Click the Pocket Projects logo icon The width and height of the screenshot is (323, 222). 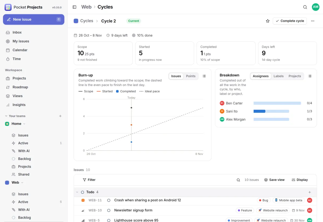[x=8, y=7]
